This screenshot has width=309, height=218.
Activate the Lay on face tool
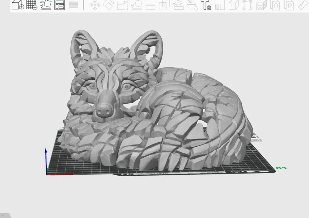pyautogui.click(x=137, y=5)
